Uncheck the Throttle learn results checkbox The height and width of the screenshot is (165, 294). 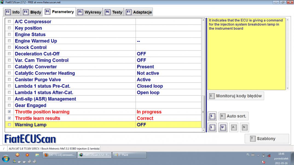tap(9, 118)
